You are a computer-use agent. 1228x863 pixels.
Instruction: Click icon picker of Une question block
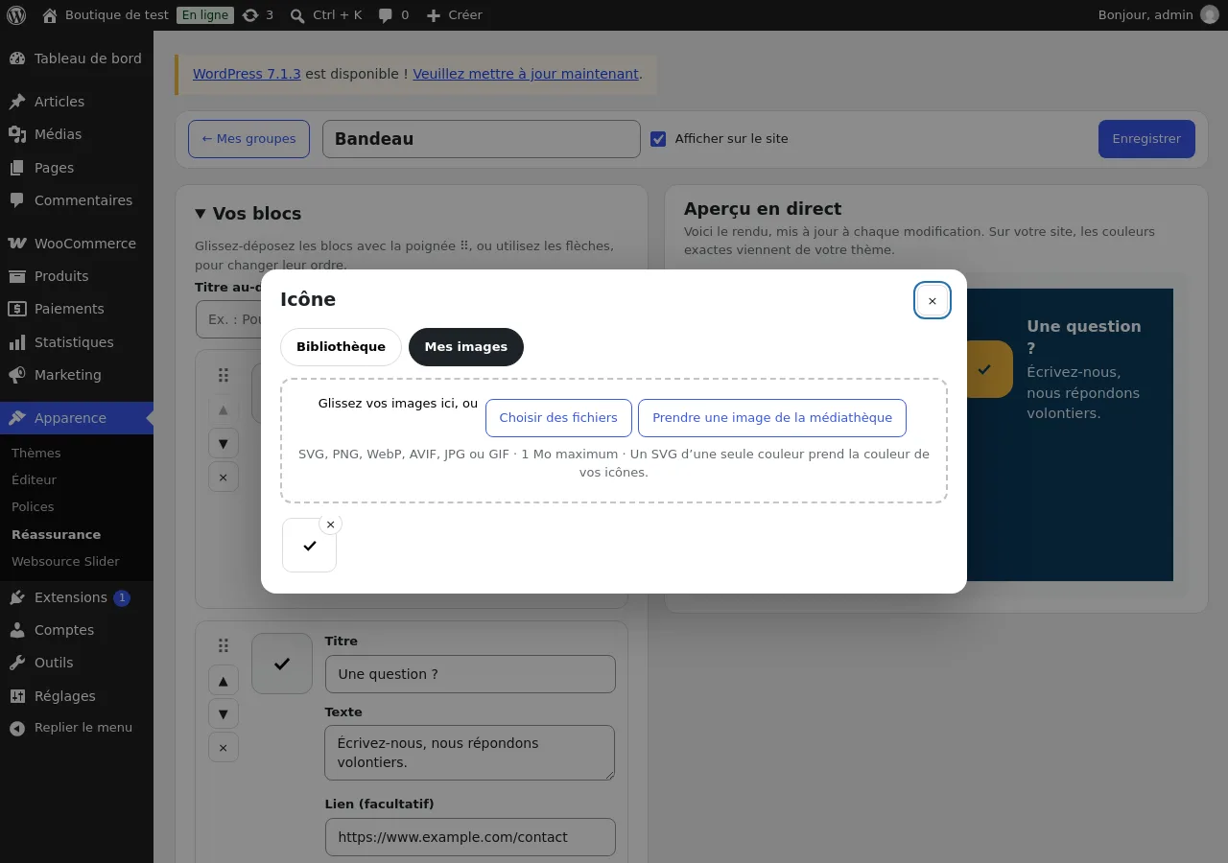282,664
